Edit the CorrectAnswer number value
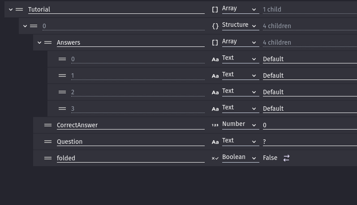357x205 pixels. (x=309, y=125)
